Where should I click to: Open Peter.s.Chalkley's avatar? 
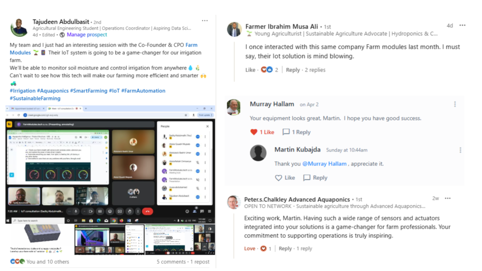(x=234, y=202)
